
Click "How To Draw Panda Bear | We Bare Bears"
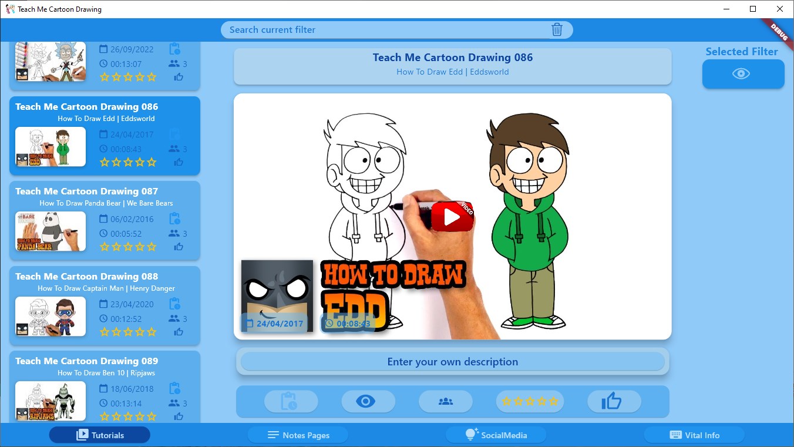point(106,203)
